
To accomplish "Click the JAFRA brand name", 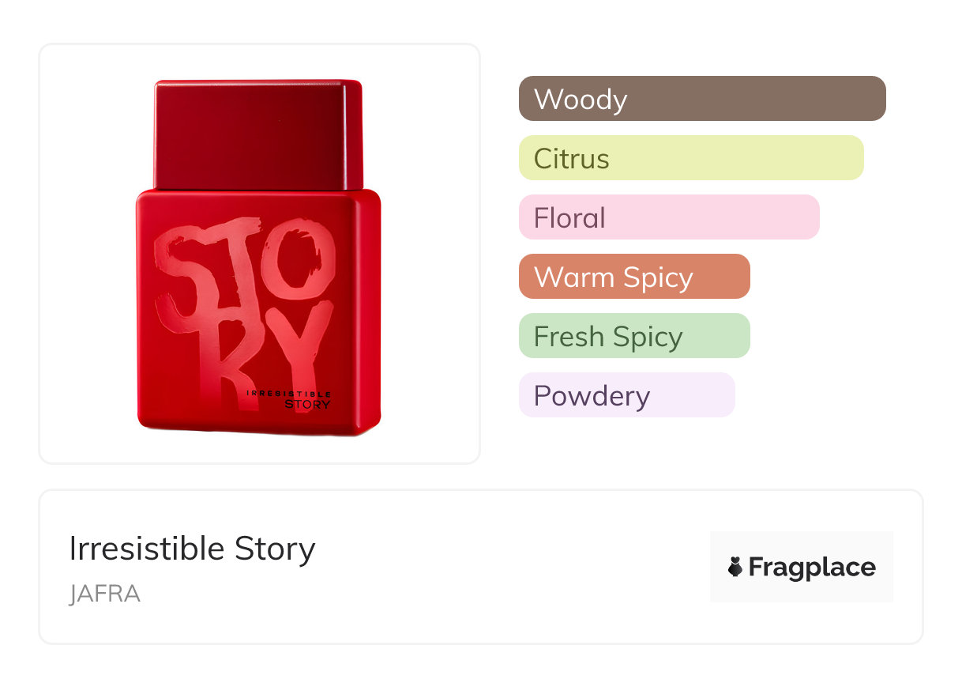I will (104, 594).
